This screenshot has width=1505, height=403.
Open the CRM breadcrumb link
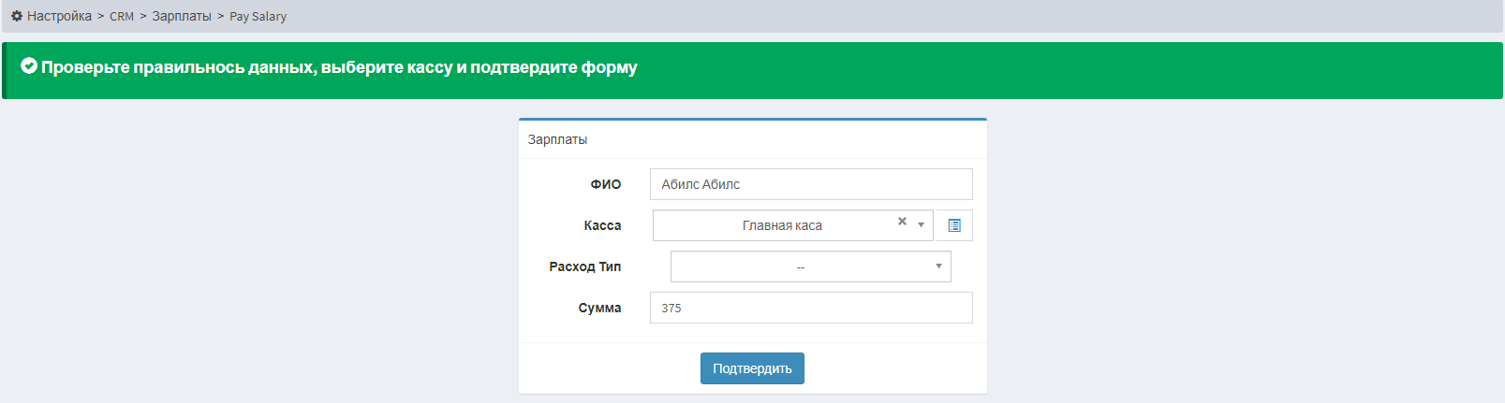(122, 16)
